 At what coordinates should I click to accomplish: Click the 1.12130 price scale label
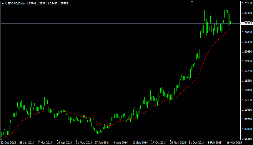(247, 100)
